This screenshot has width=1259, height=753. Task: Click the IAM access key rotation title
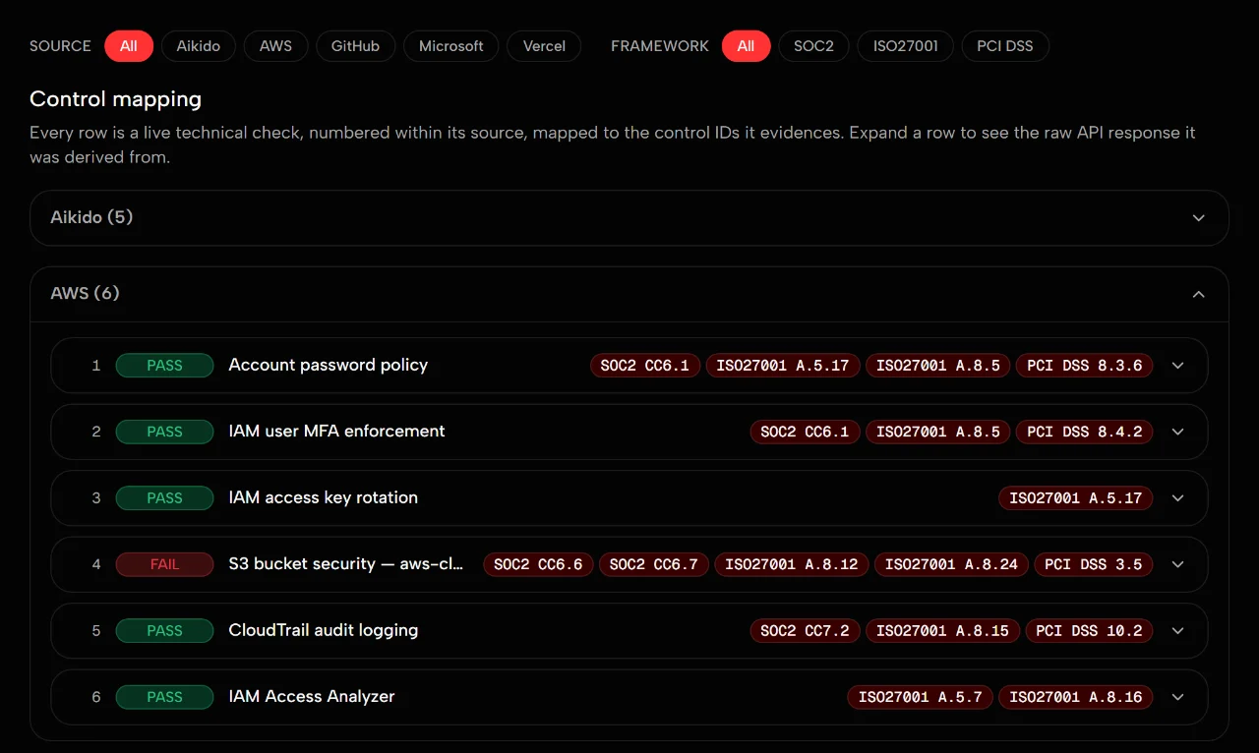tap(323, 497)
